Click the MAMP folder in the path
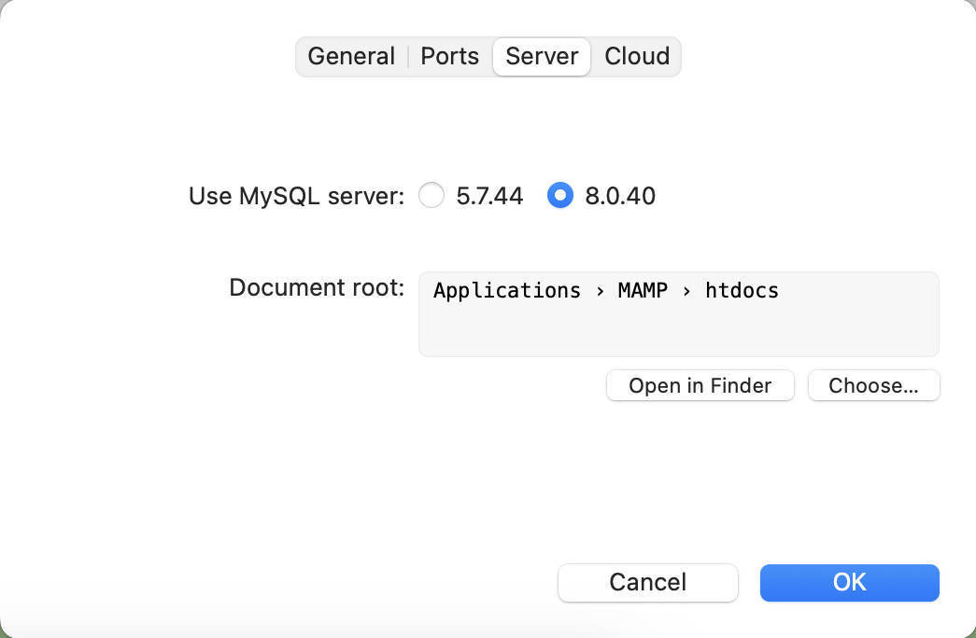This screenshot has width=976, height=638. point(643,290)
